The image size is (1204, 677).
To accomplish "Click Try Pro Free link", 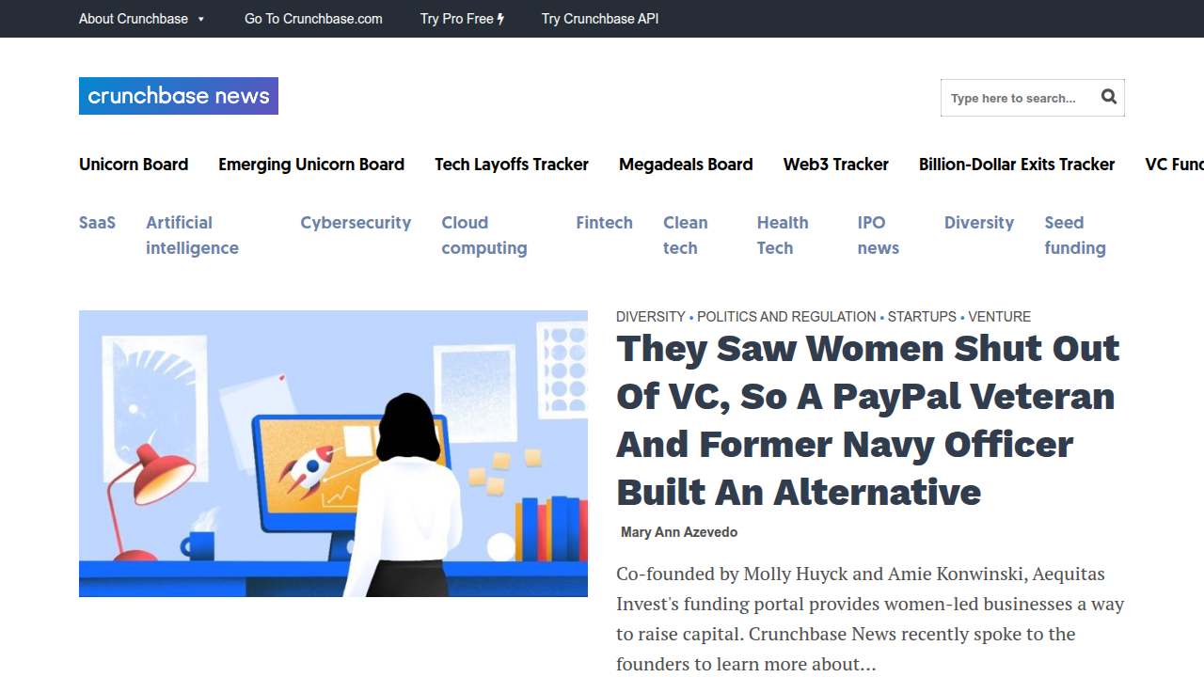I will (462, 19).
